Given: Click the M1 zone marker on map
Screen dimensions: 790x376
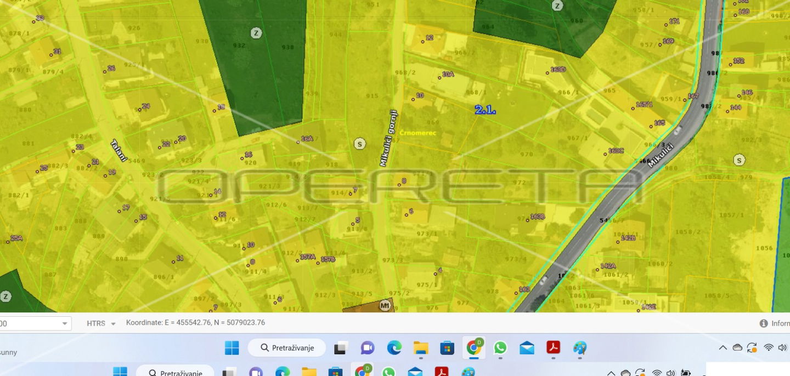Looking at the screenshot, I should pyautogui.click(x=385, y=306).
